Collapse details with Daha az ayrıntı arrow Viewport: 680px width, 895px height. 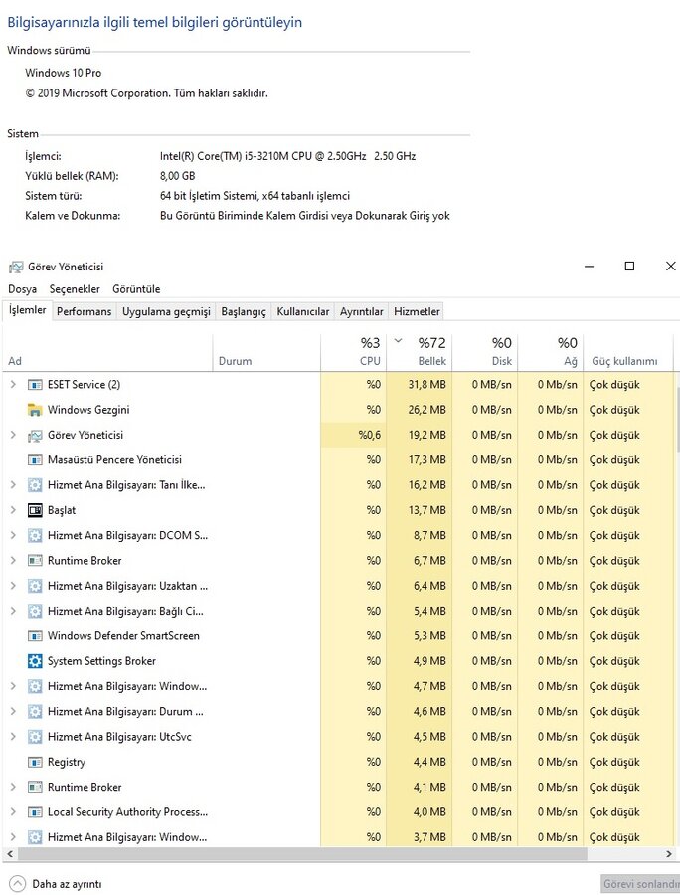pyautogui.click(x=18, y=884)
